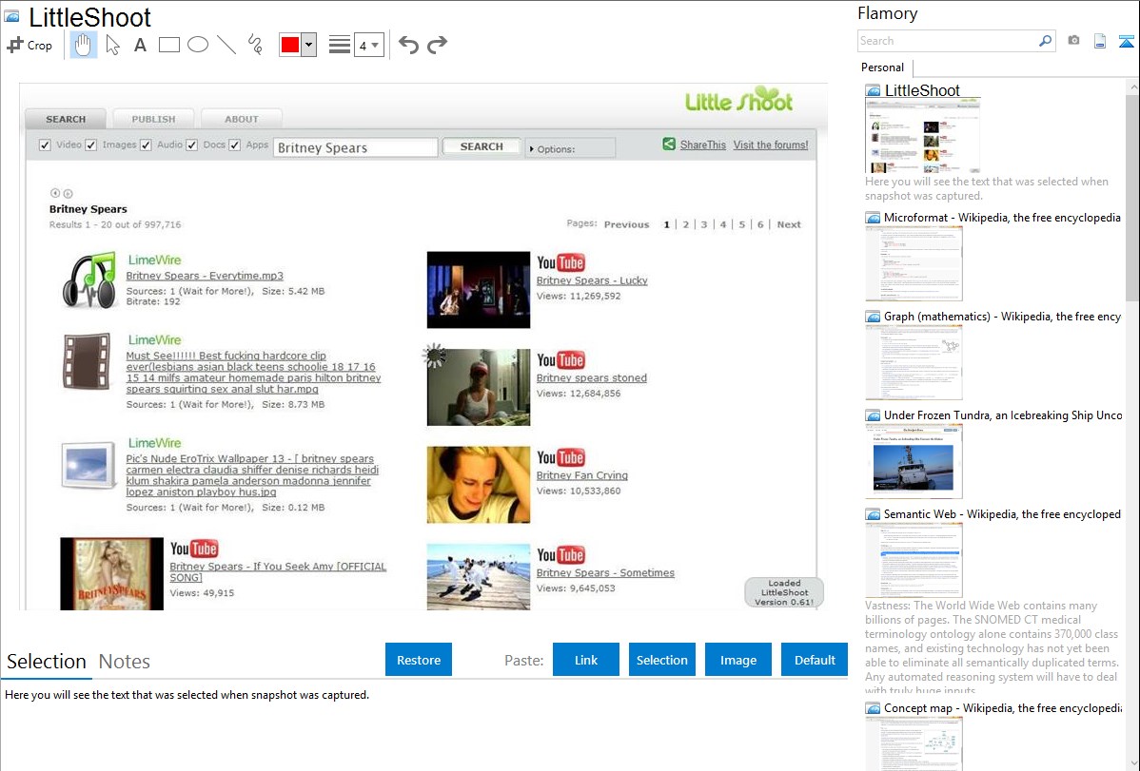Screen dimensions: 1140x771
Task: Click the line thickness icon
Action: click(340, 45)
